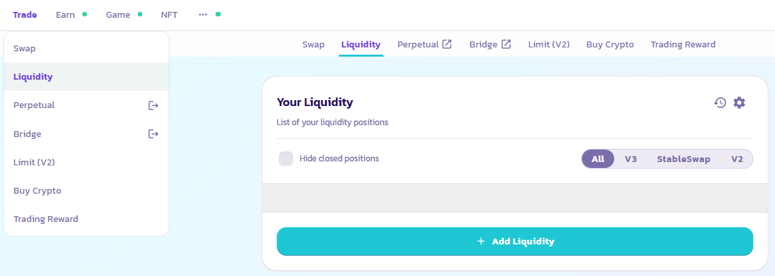Open liquidity settings gear icon
This screenshot has height=276, width=775.
point(739,103)
